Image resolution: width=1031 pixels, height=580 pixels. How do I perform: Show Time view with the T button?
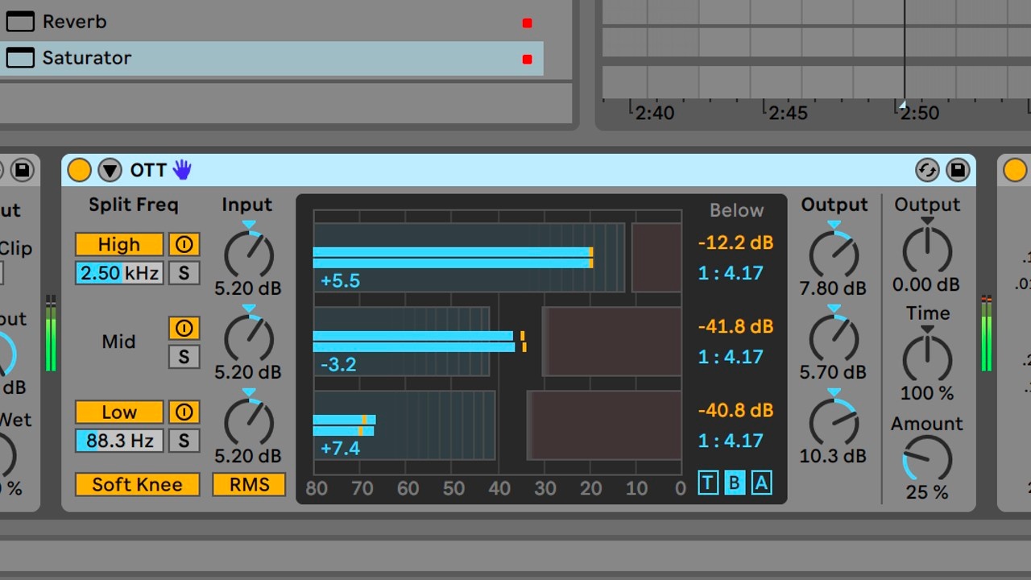pos(708,483)
